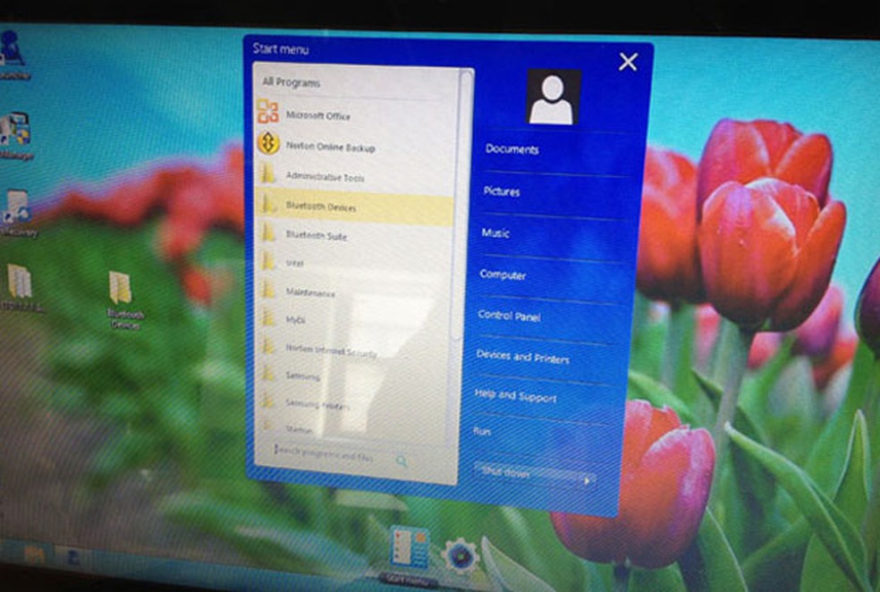Click the Samsung folder icon
This screenshot has height=592, width=880.
pos(268,376)
